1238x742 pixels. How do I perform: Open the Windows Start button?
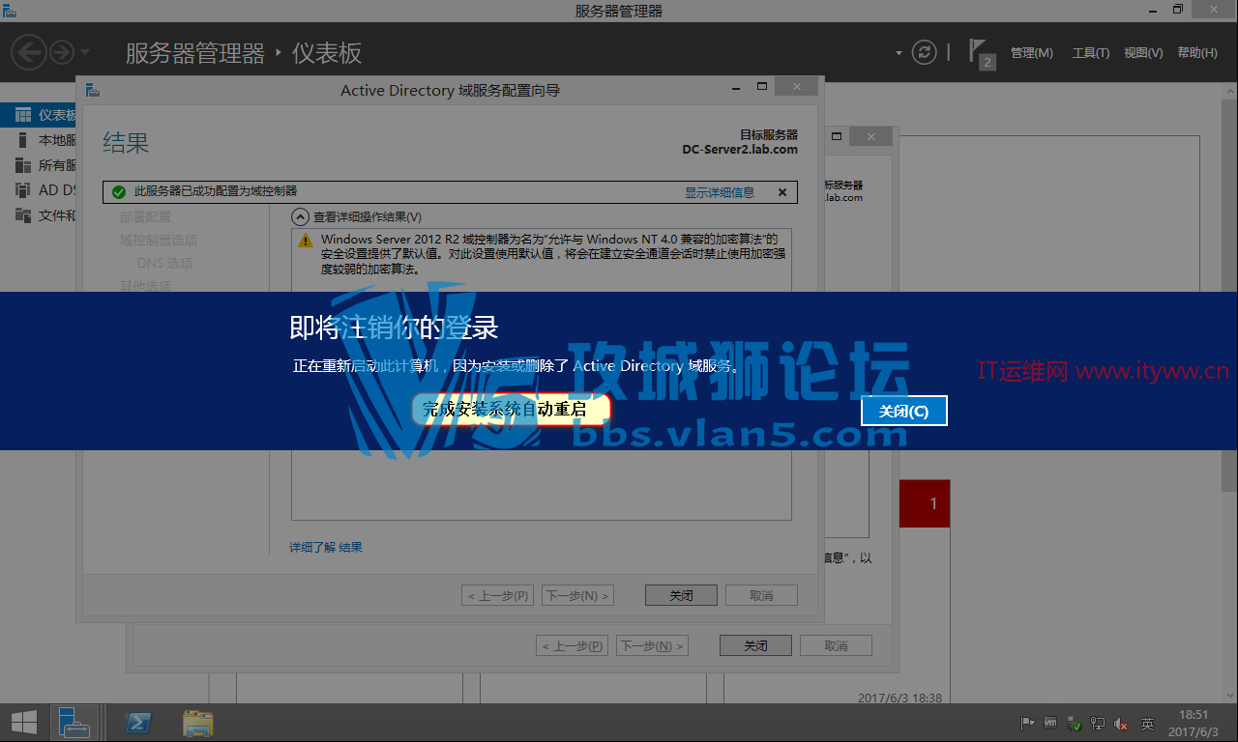(23, 722)
